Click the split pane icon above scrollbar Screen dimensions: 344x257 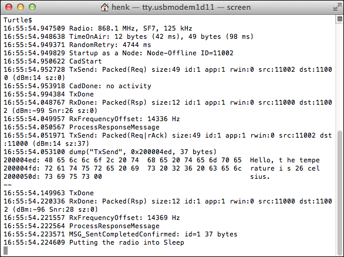point(340,19)
